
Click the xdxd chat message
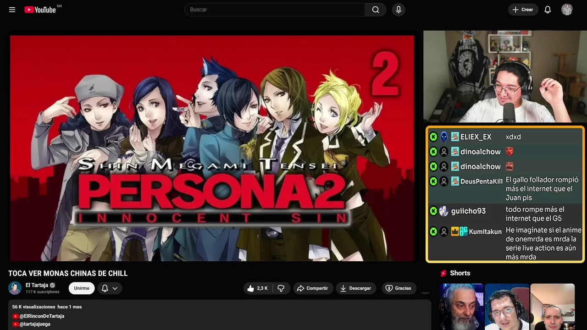click(513, 137)
